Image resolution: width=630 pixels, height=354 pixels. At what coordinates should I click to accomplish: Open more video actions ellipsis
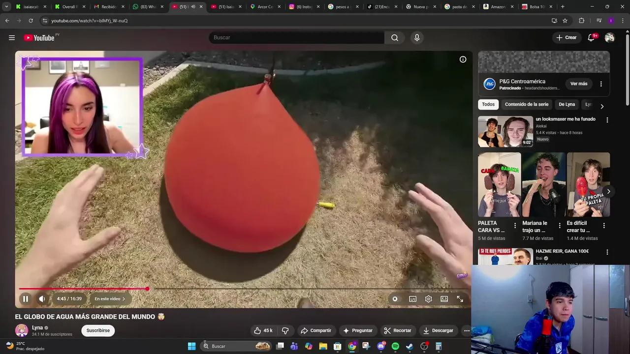[x=467, y=330]
